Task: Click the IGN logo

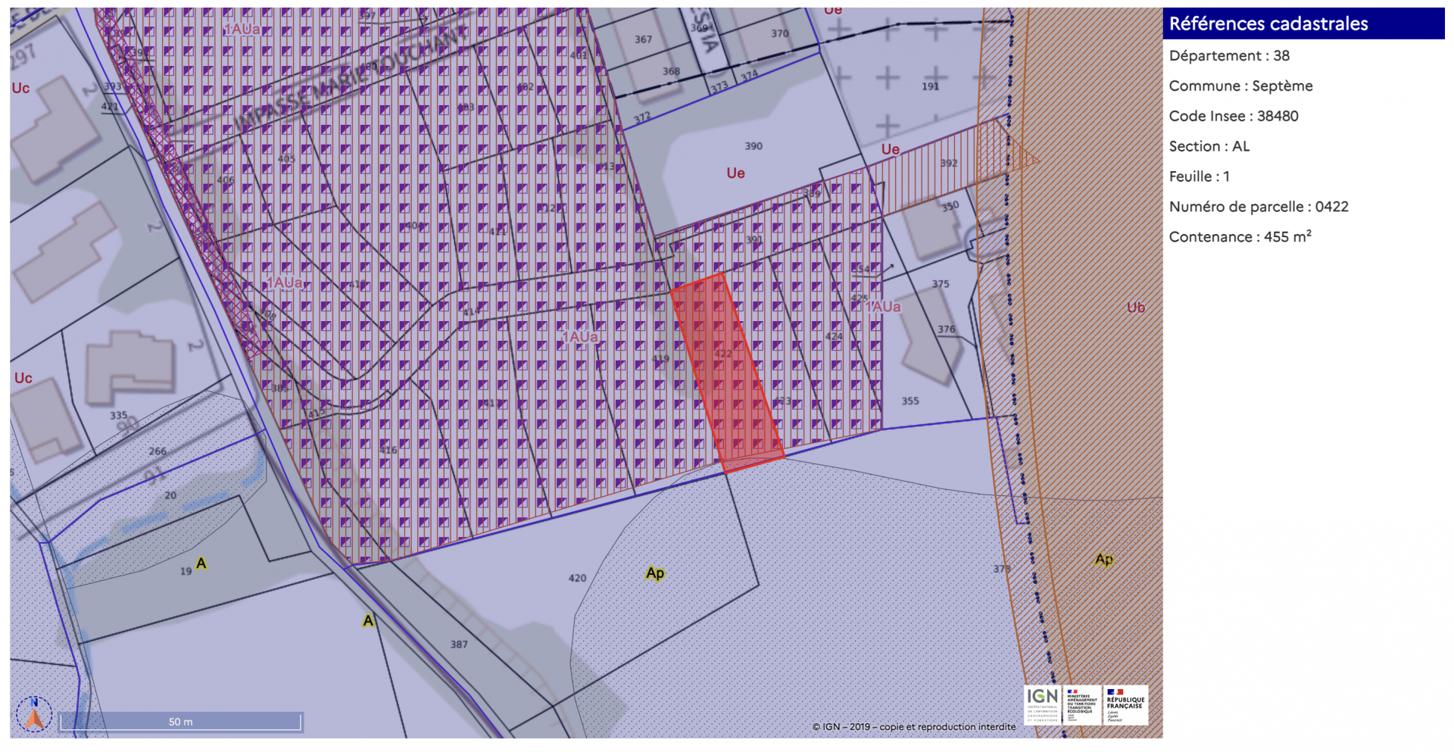Action: click(x=1042, y=704)
